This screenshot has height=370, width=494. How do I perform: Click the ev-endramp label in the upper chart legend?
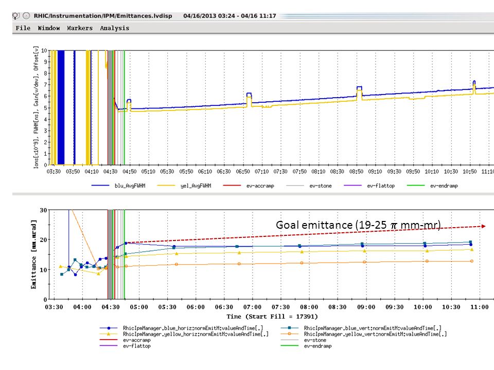(x=444, y=186)
